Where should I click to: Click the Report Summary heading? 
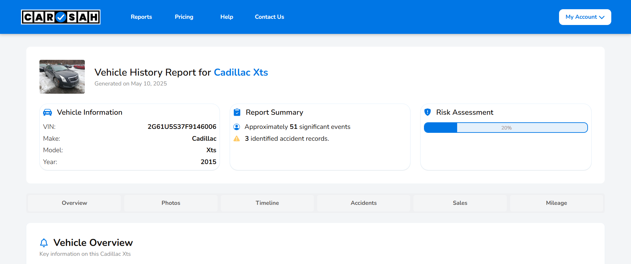274,112
